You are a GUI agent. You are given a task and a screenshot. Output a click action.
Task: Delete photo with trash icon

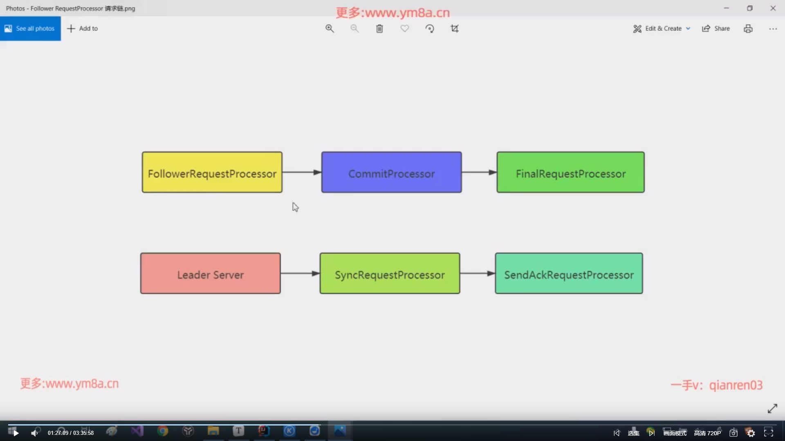coord(379,29)
